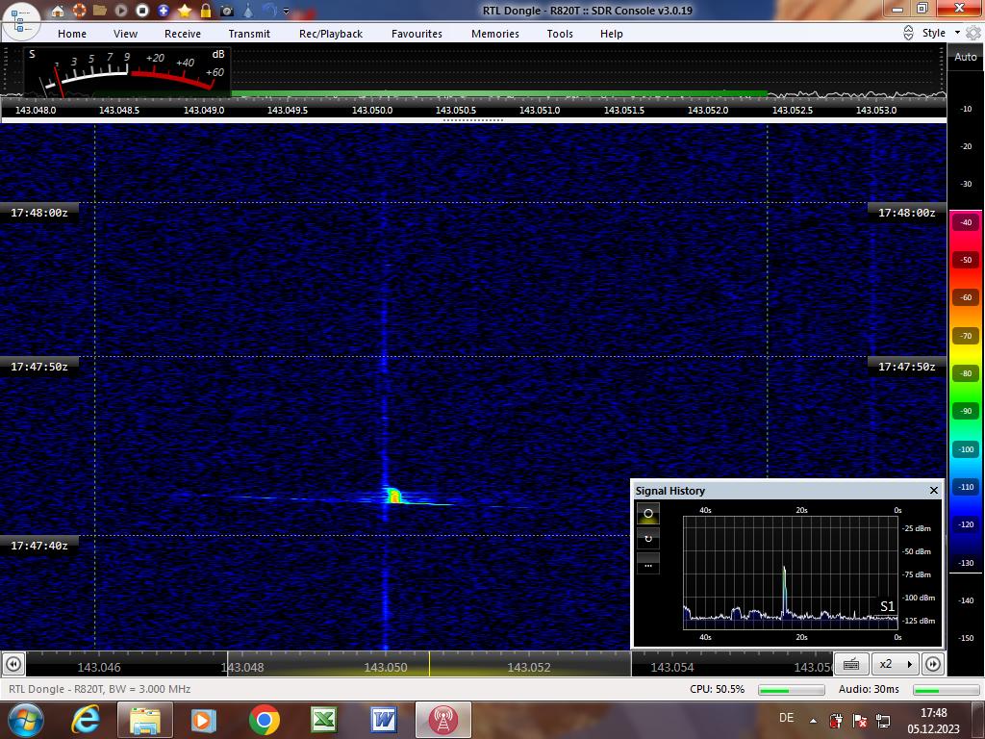
Task: Click the reset arrow button in Signal History
Action: coord(648,539)
